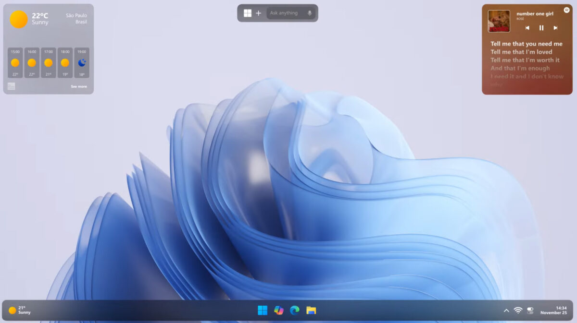Click the battery indicator in the system tray
This screenshot has height=323, width=577.
coord(530,310)
